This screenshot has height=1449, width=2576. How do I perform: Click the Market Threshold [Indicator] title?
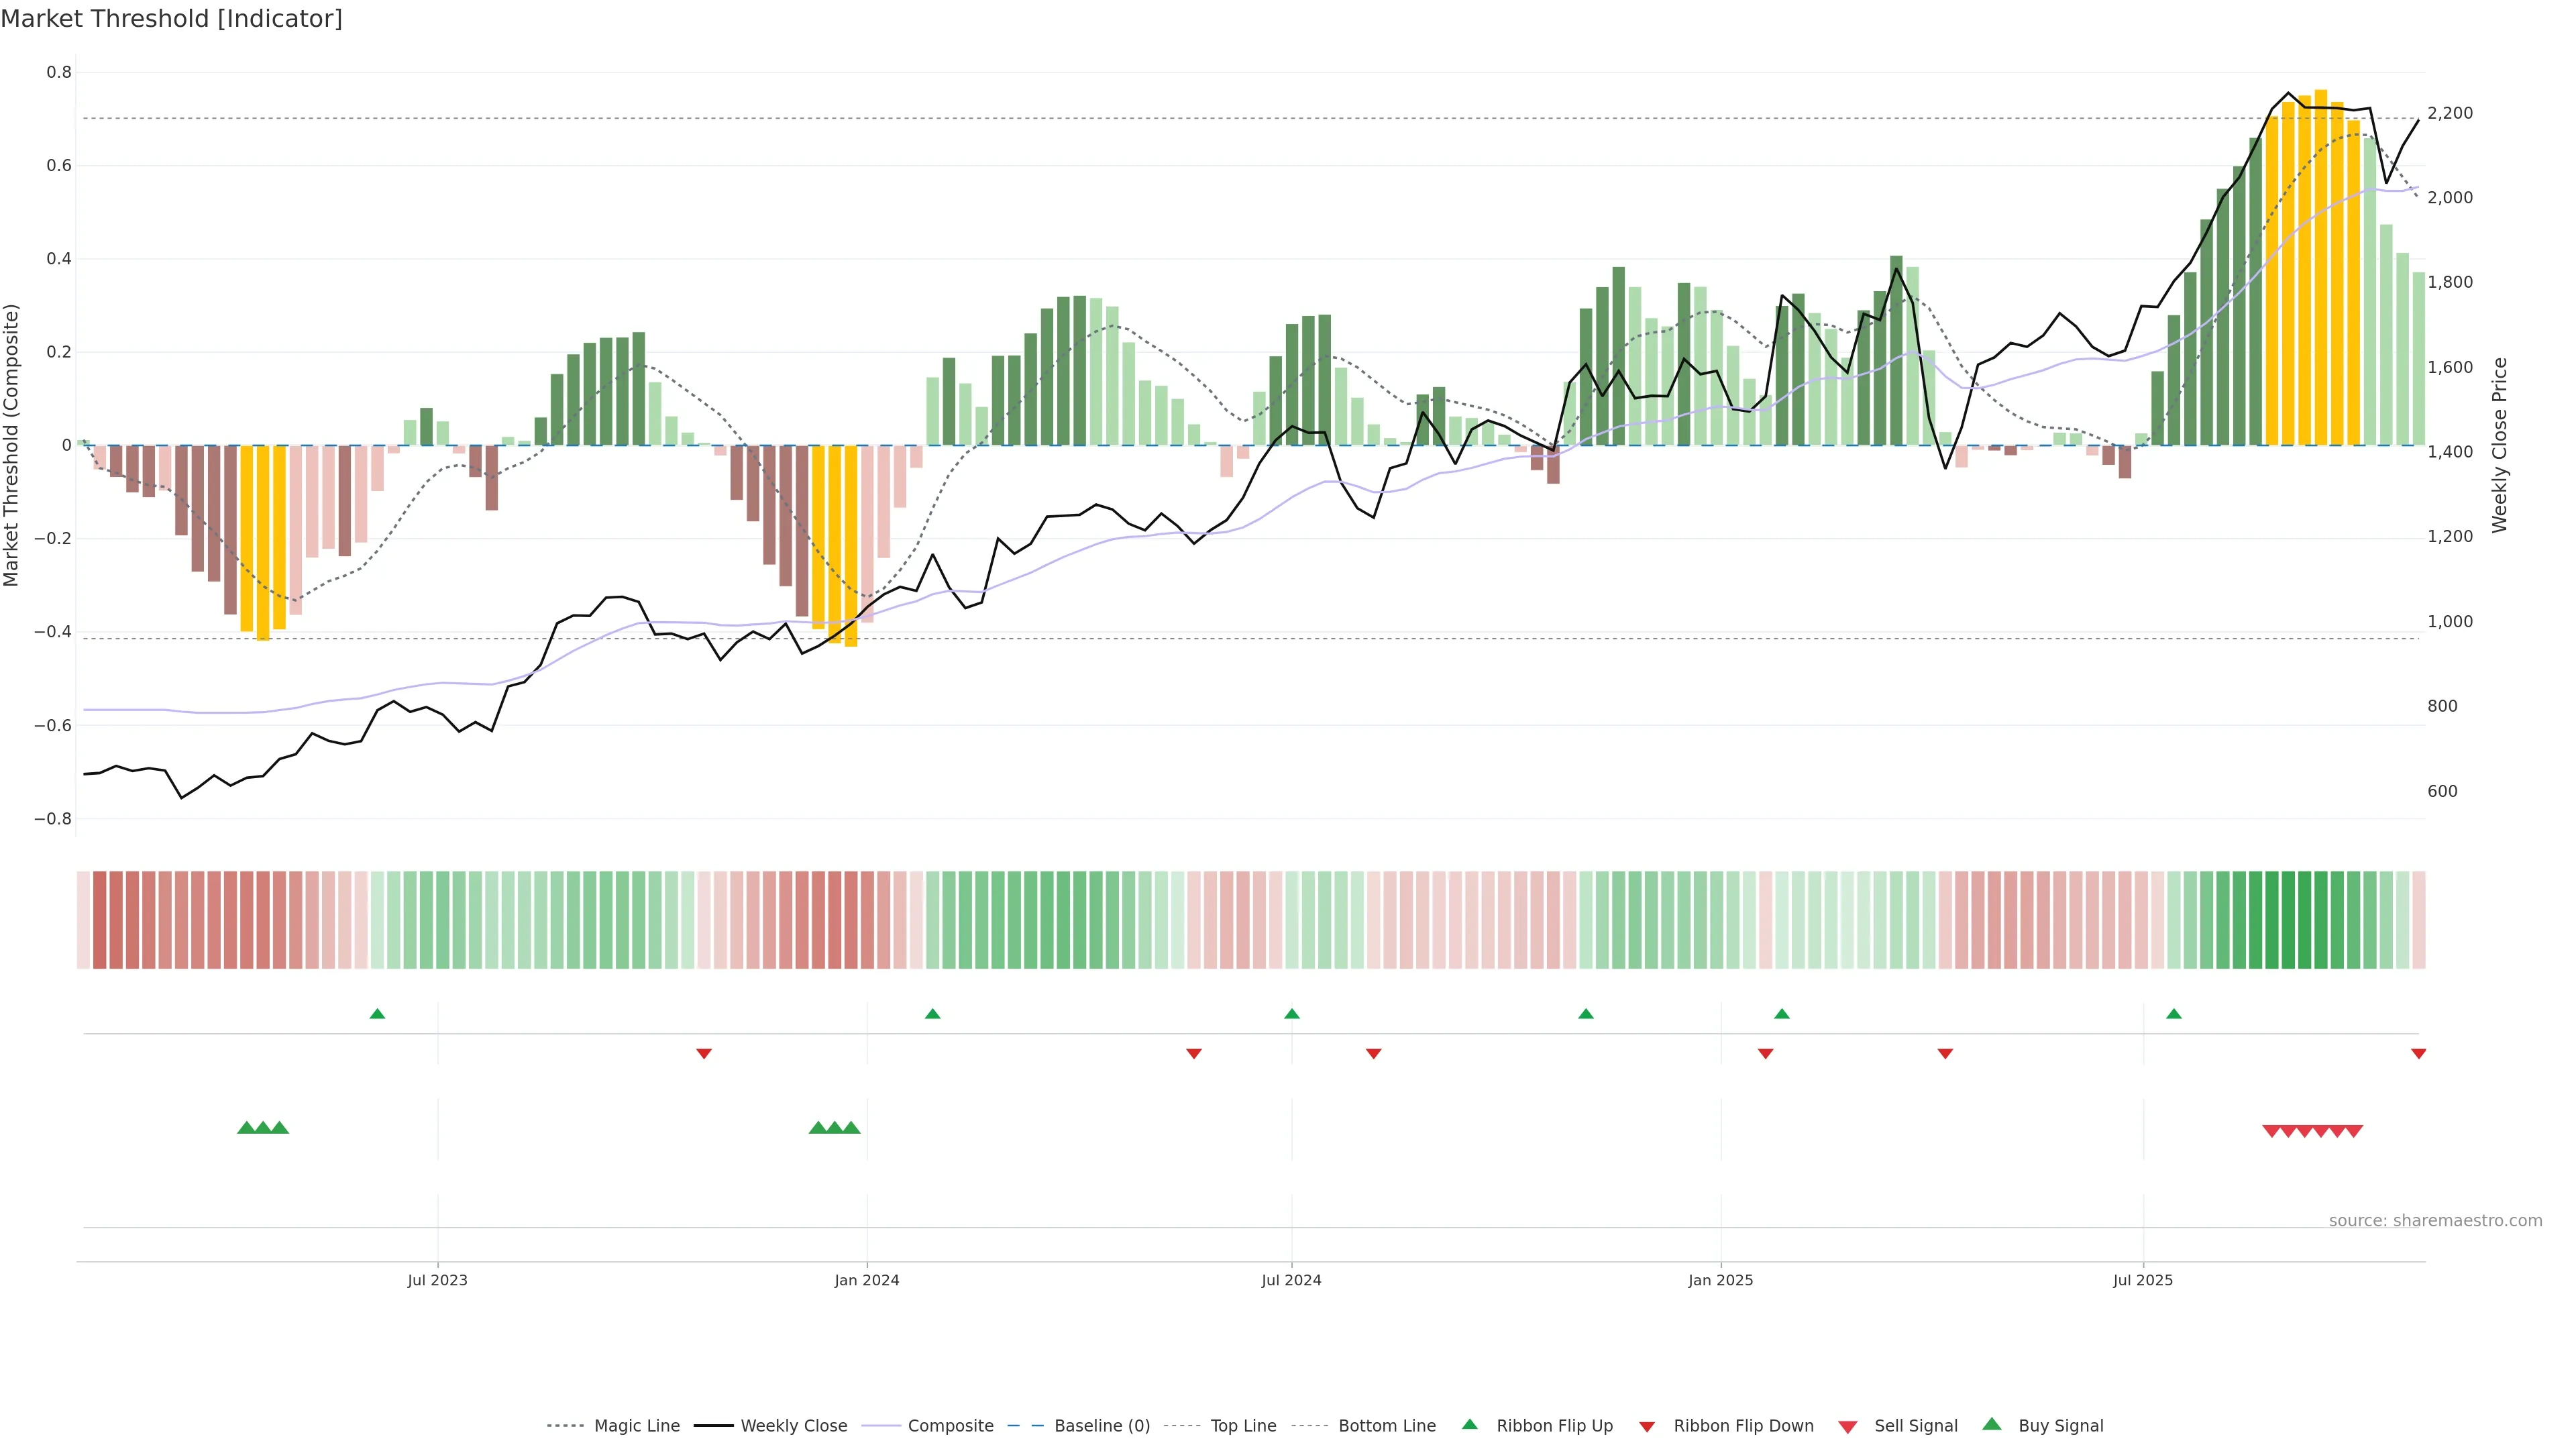tap(171, 19)
